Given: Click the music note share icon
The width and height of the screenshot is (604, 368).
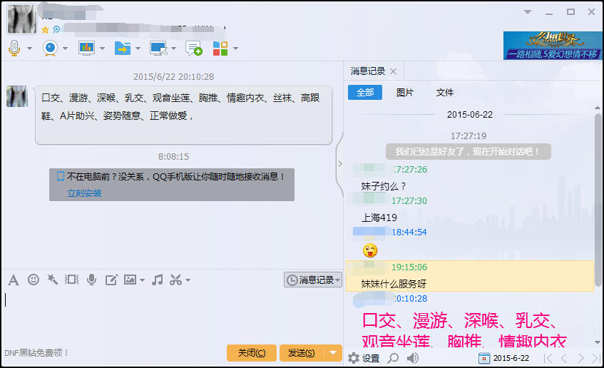Looking at the screenshot, I should coord(157,280).
